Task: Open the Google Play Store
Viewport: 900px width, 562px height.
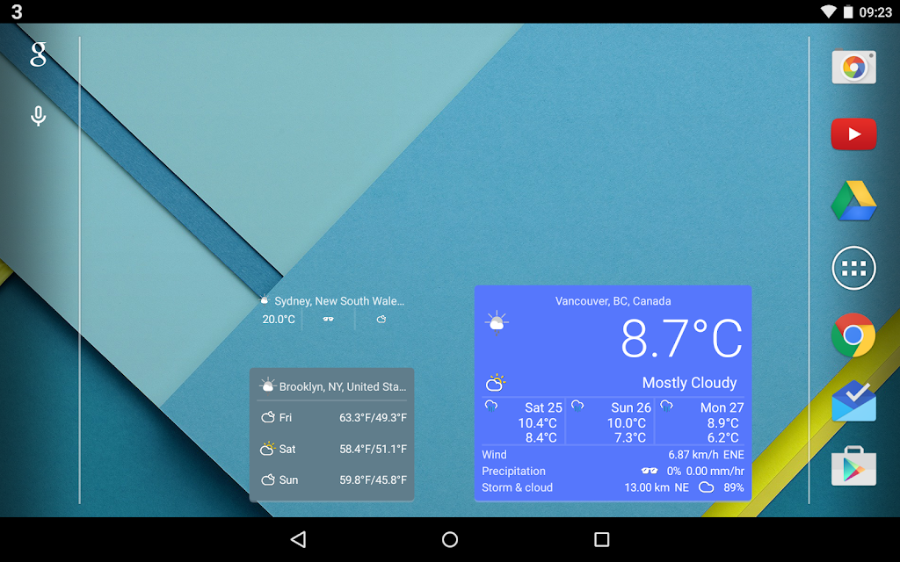Action: click(x=853, y=467)
